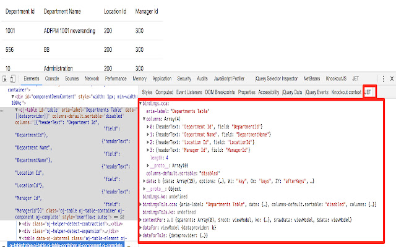Close the DevTools panel
This screenshot has width=396, height=247.
(392, 78)
